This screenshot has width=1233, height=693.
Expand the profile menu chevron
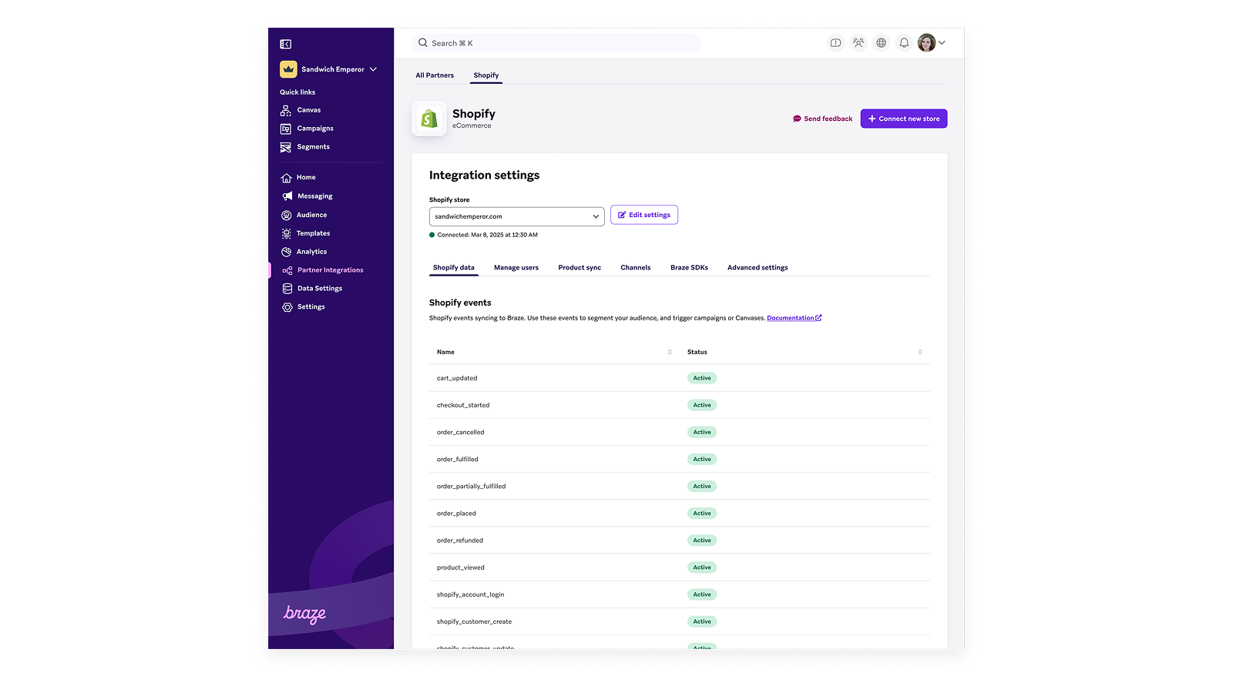(x=942, y=43)
